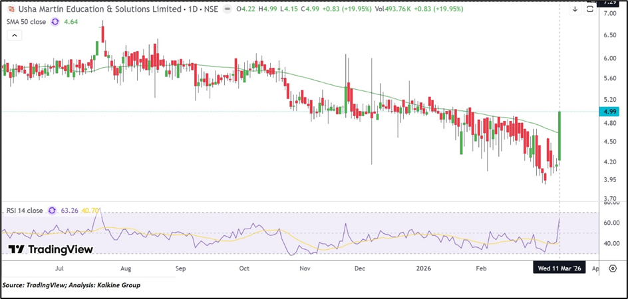Click the Wed 11 Mar '26 date label

coord(559,269)
